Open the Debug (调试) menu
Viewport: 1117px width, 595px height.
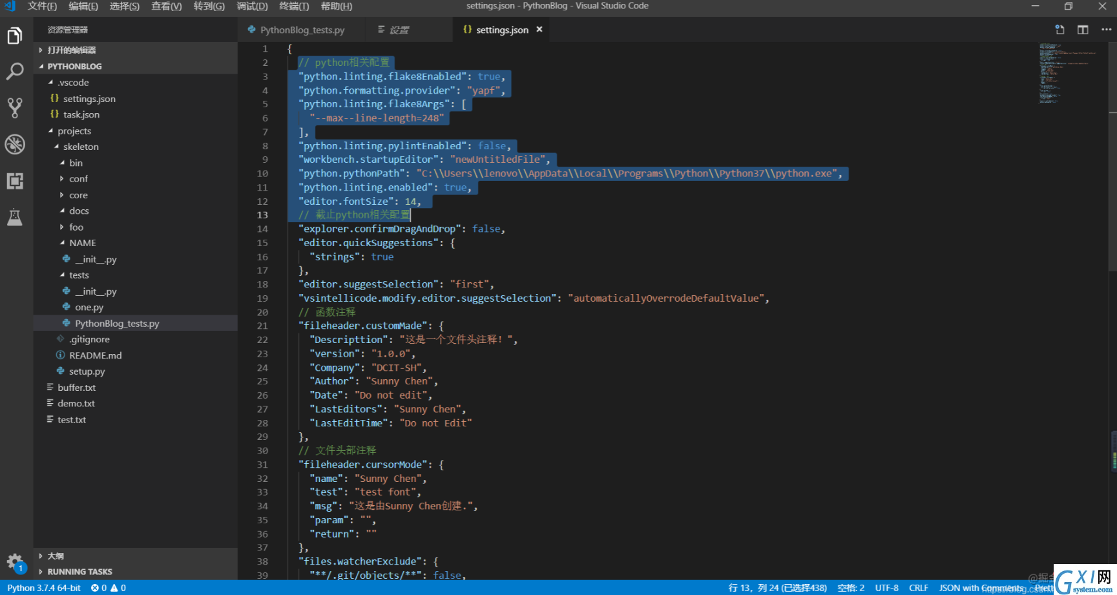(x=252, y=6)
